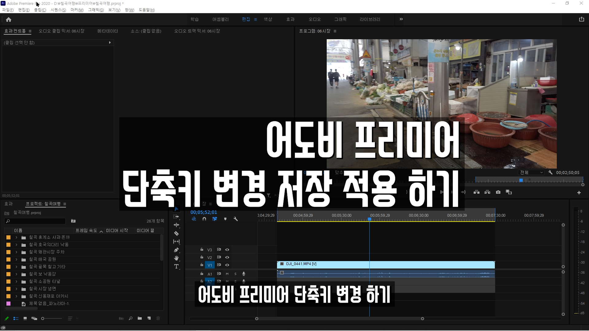The image size is (589, 331).
Task: Click the Home icon
Action: 9,20
